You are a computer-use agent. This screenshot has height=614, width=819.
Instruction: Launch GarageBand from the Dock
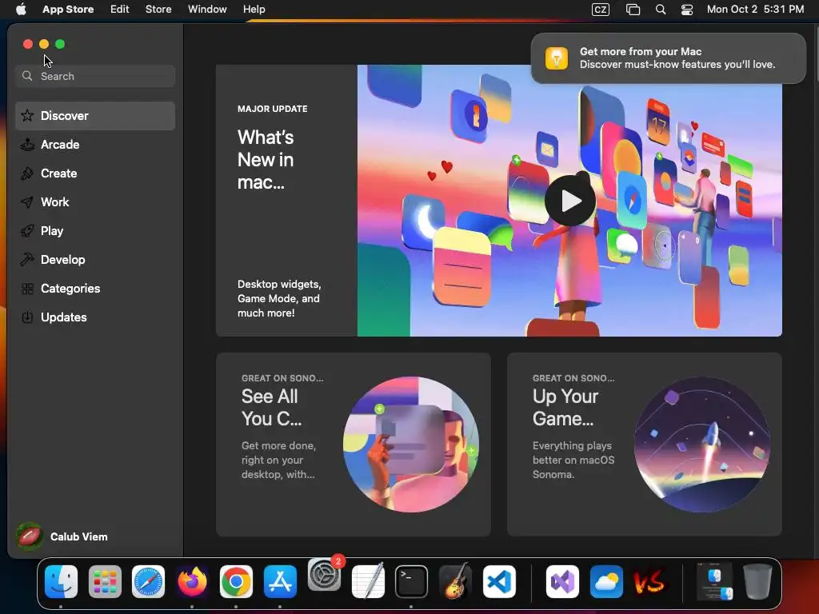[x=455, y=580]
